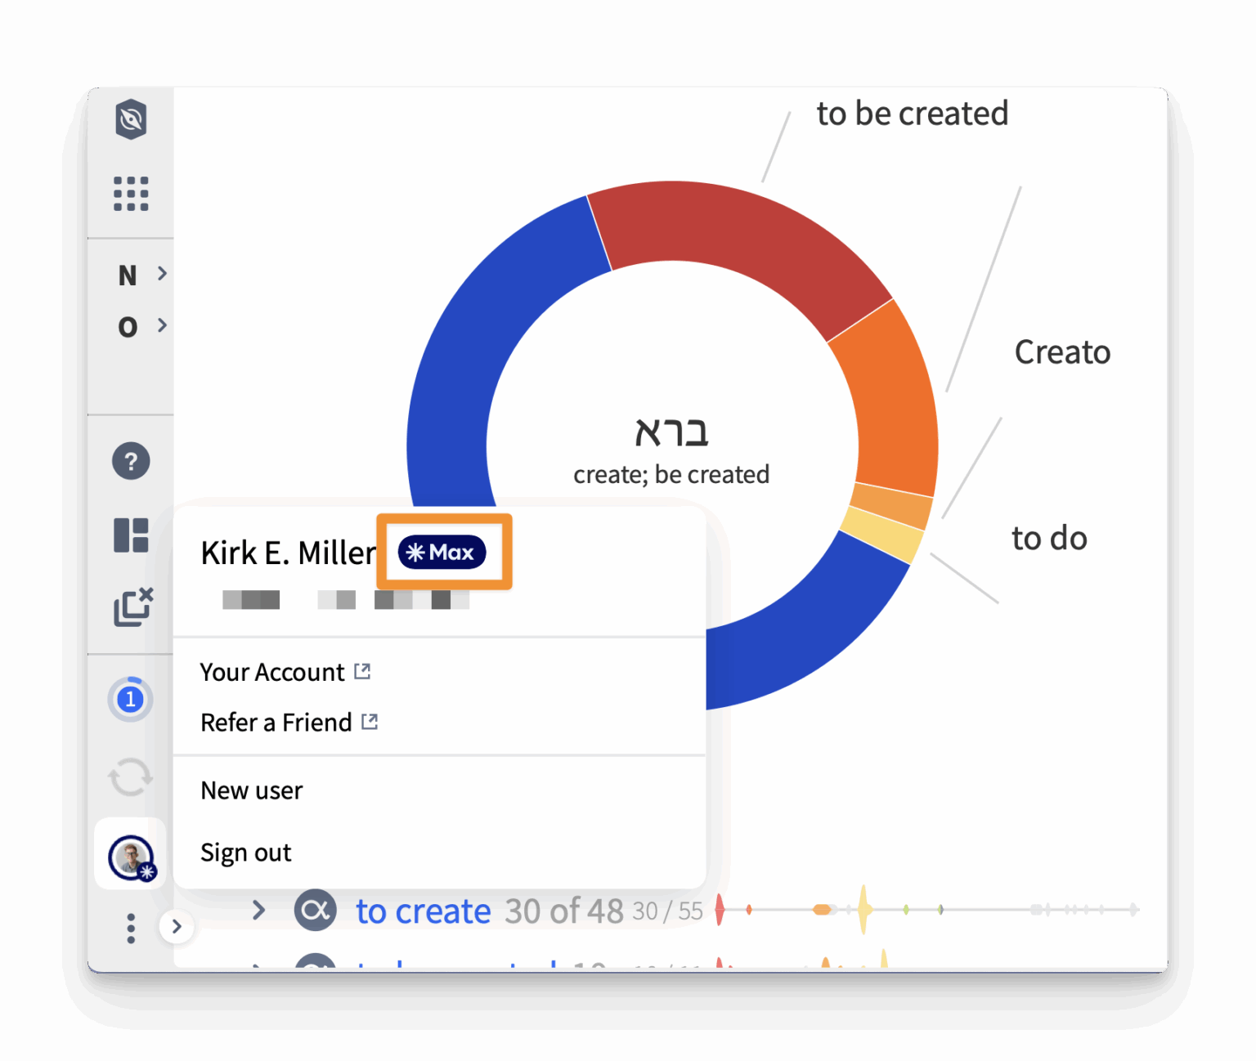
Task: Expand the O section chevron
Action: click(x=162, y=325)
